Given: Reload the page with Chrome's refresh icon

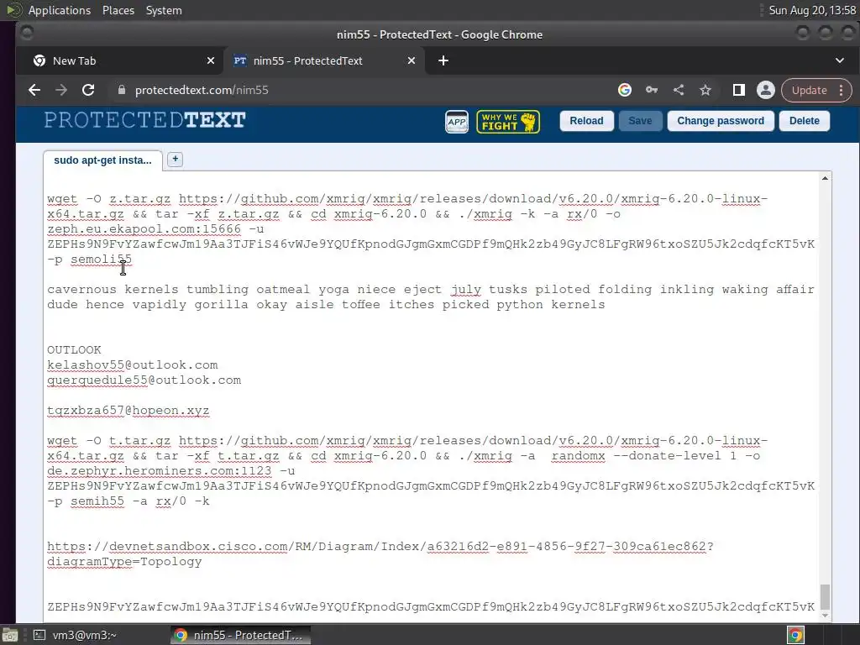Looking at the screenshot, I should point(87,90).
